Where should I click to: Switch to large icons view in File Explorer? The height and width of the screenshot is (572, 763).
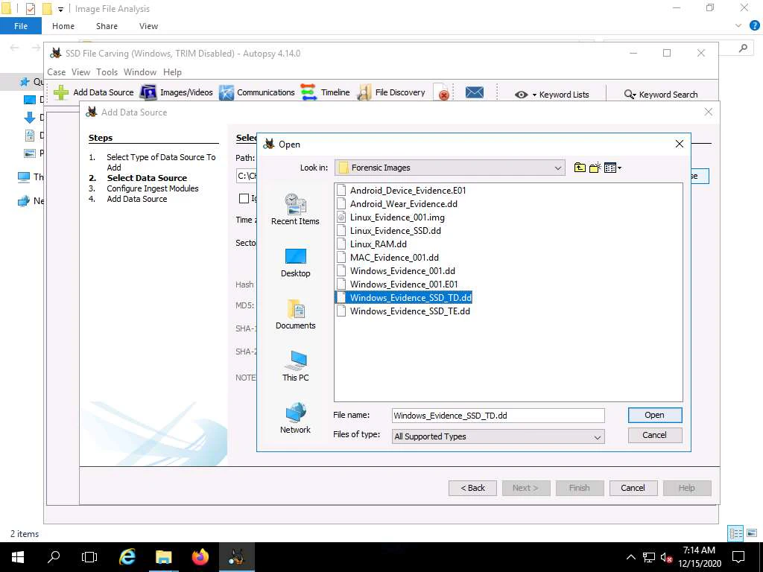pos(752,533)
